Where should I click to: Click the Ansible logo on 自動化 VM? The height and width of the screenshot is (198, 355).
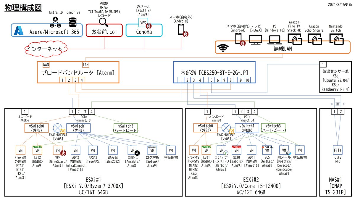point(137,153)
